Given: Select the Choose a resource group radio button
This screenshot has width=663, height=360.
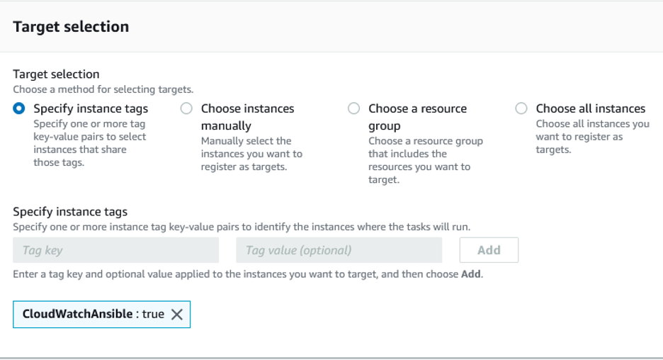Looking at the screenshot, I should coord(353,108).
